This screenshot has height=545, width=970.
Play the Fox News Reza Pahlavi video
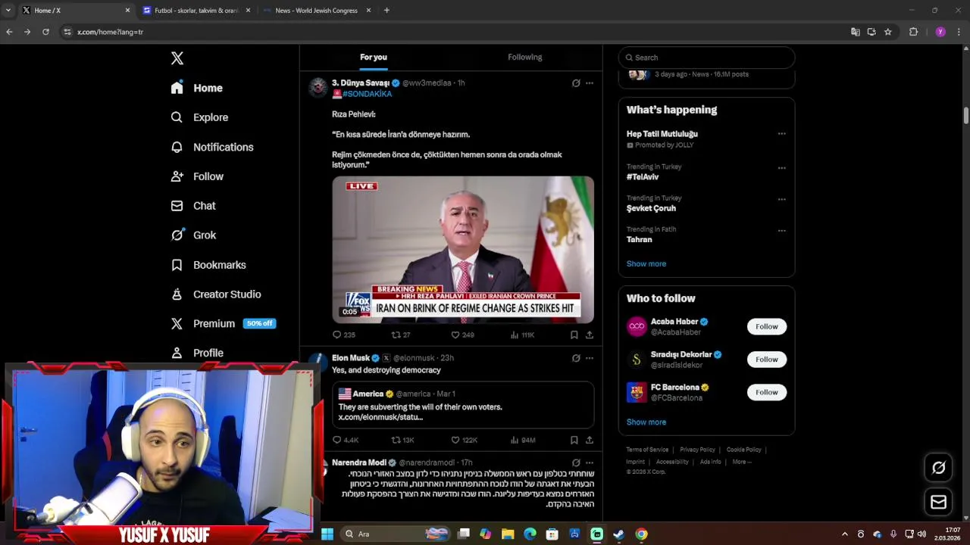point(463,250)
